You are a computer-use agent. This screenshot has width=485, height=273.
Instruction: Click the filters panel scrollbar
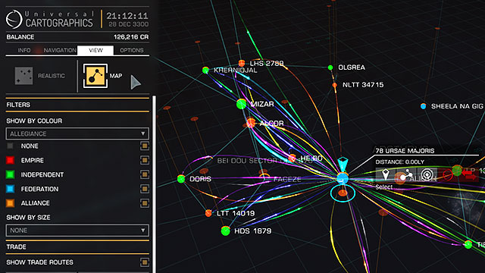154,184
